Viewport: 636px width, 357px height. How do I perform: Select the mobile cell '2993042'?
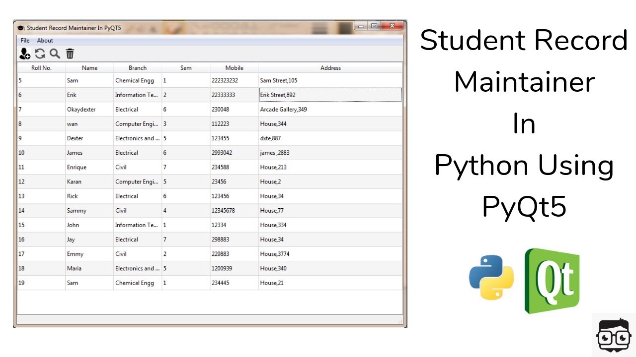tap(234, 153)
